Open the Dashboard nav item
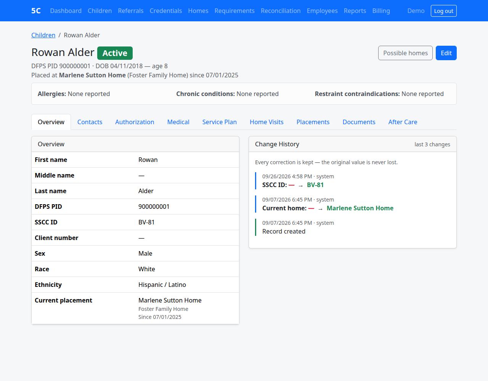The width and height of the screenshot is (488, 381). (66, 11)
